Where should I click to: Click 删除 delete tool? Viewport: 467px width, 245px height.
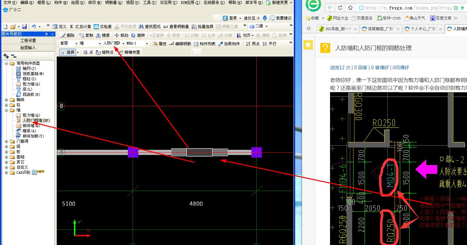click(68, 35)
